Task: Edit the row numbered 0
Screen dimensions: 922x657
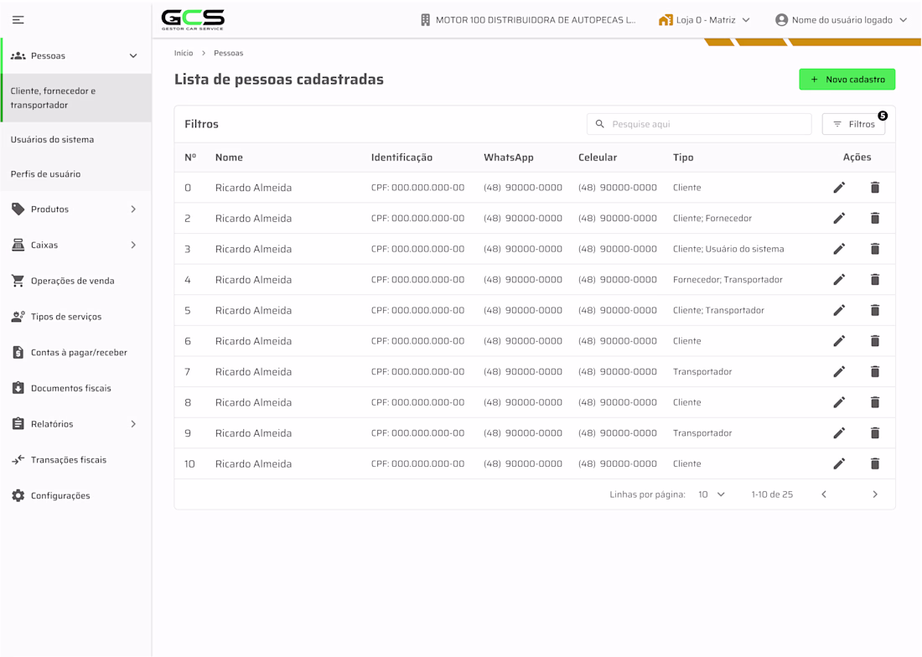Action: [x=839, y=188]
